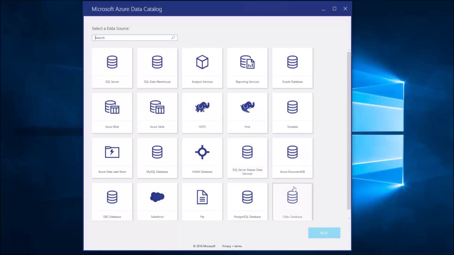The height and width of the screenshot is (255, 454).
Task: Choose Azure Data Lake Store
Action: coord(112,158)
